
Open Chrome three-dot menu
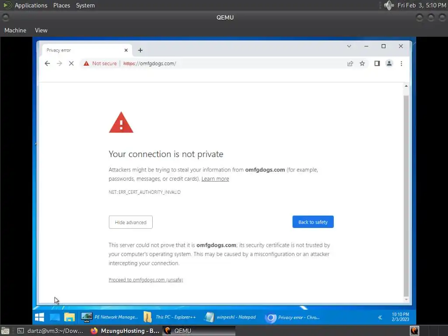click(x=402, y=63)
